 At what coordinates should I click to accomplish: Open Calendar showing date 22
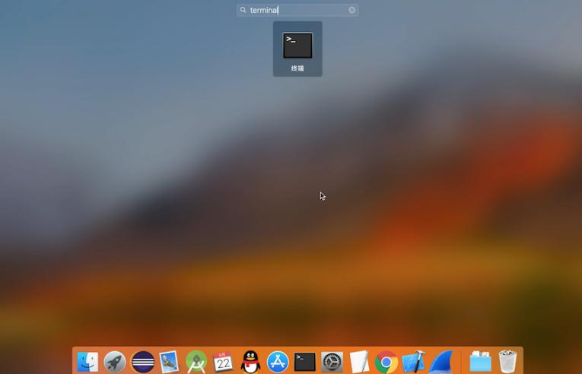pyautogui.click(x=223, y=361)
